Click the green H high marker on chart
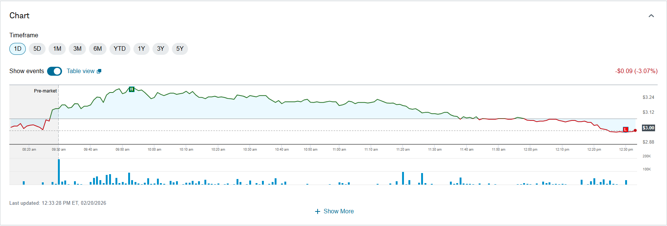667x226 pixels. (132, 89)
